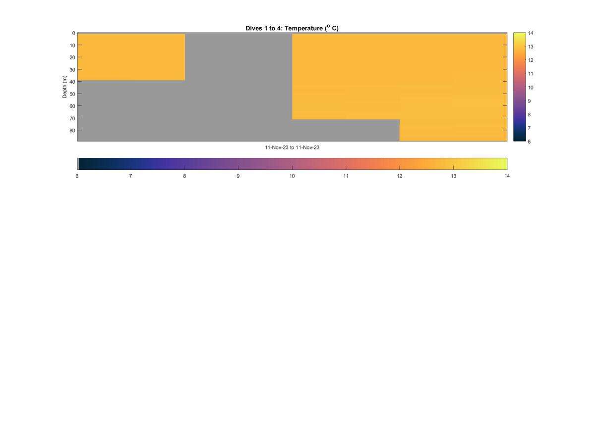Click the '11' tick label under horizontal colorbar
The image size is (595, 438).
[346, 176]
